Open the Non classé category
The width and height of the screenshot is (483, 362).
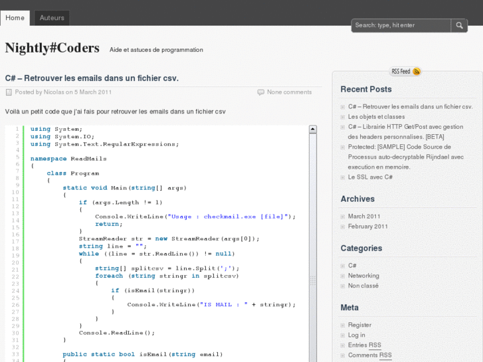tap(363, 286)
